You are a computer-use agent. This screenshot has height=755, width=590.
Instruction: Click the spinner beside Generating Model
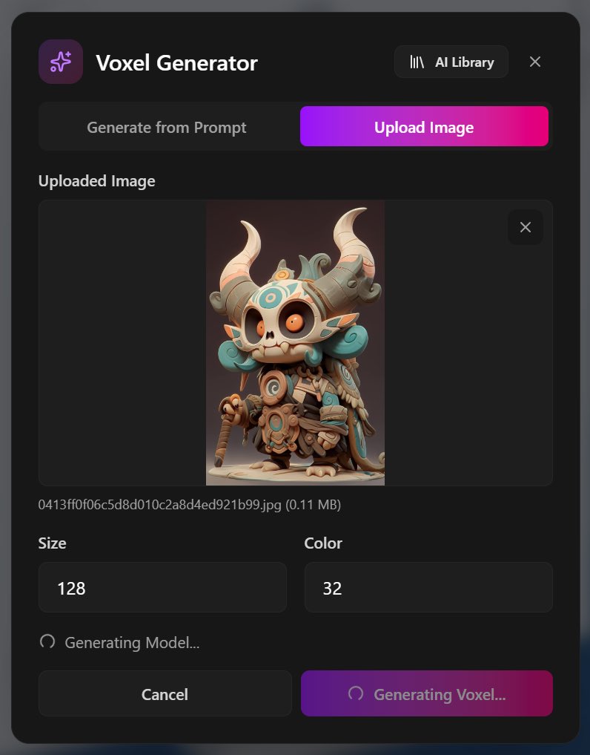[47, 642]
